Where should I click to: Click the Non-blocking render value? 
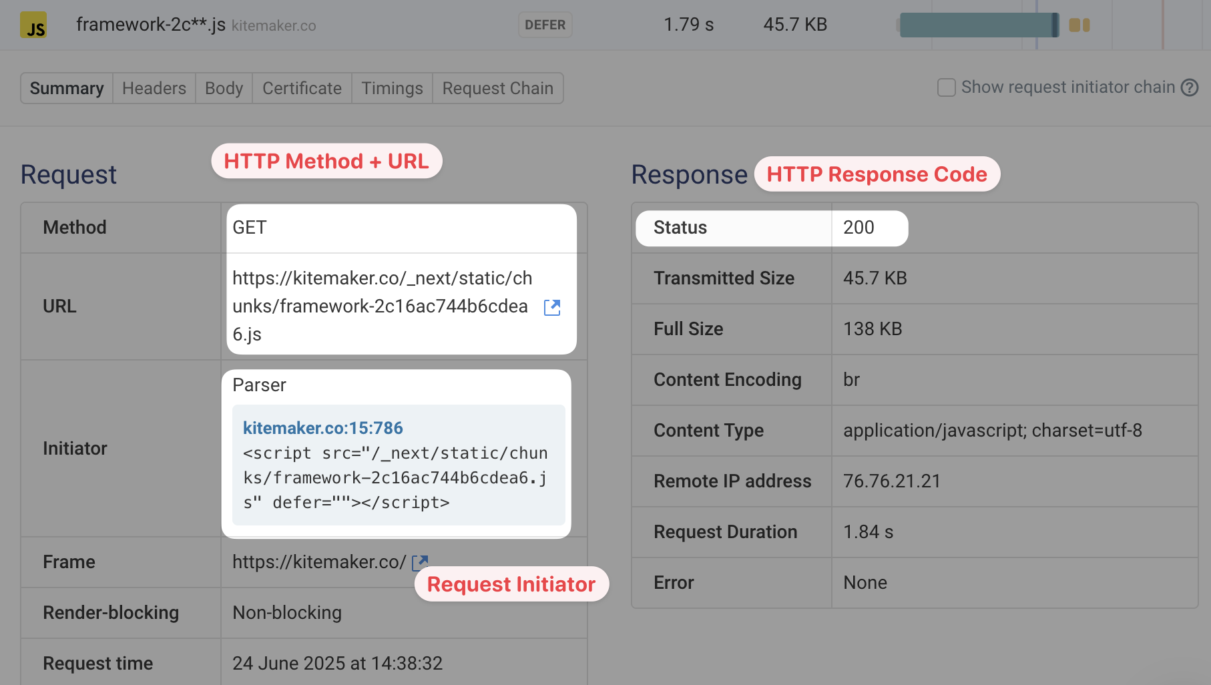click(287, 613)
